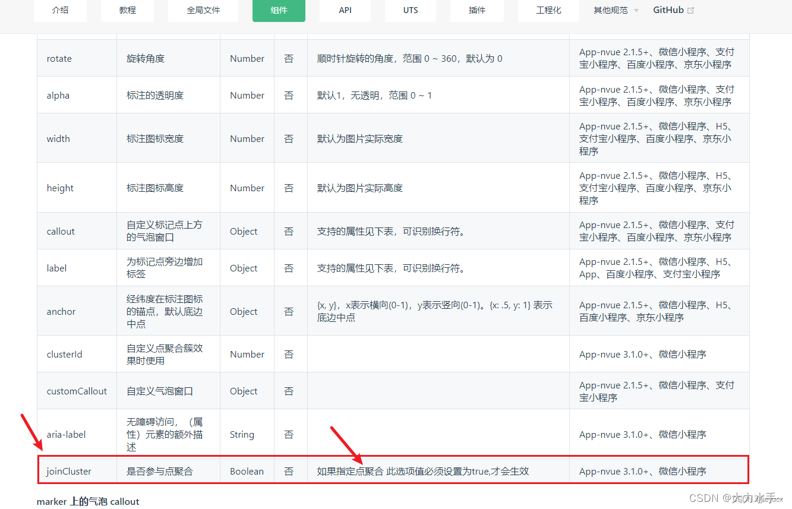Image resolution: width=792 pixels, height=509 pixels.
Task: Select the width property name cell
Action: 77,138
